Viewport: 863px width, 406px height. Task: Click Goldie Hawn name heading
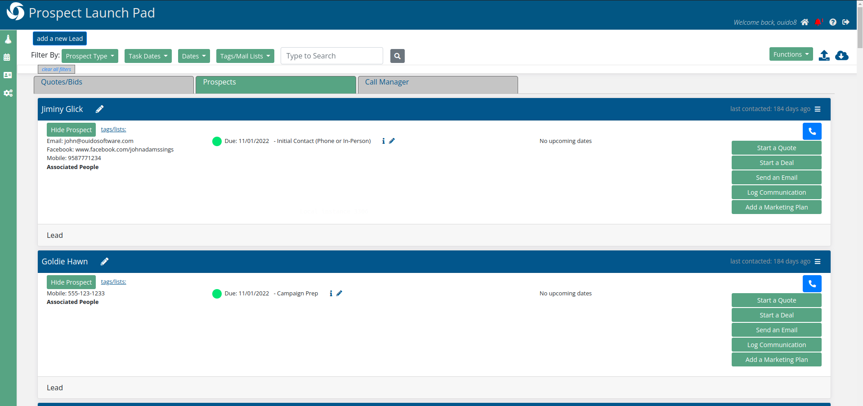click(65, 262)
